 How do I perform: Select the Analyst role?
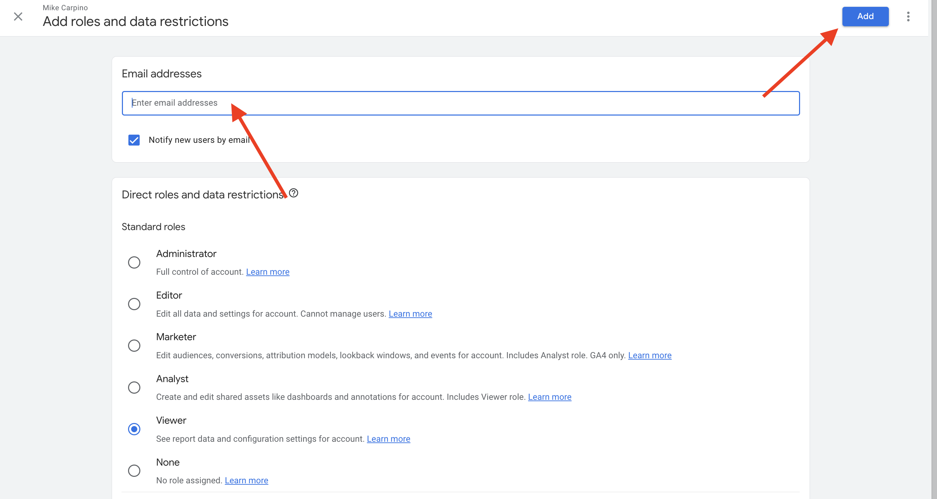click(x=134, y=388)
